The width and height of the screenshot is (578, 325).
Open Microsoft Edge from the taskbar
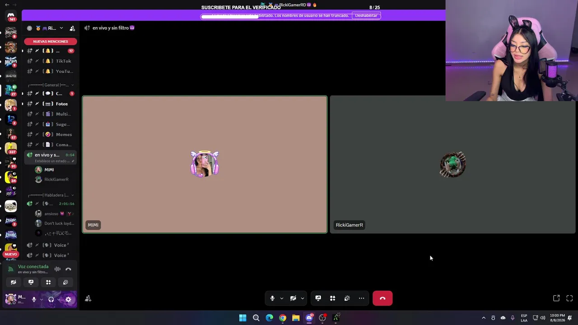click(x=269, y=318)
